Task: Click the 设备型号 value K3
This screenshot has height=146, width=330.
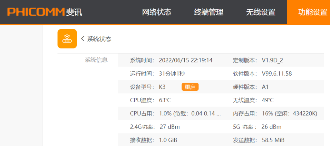Action: [162, 87]
